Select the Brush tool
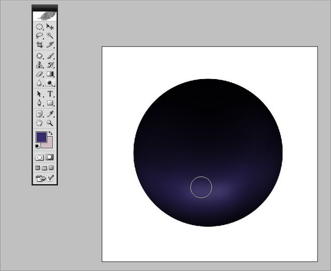The image size is (331, 271). point(50,56)
